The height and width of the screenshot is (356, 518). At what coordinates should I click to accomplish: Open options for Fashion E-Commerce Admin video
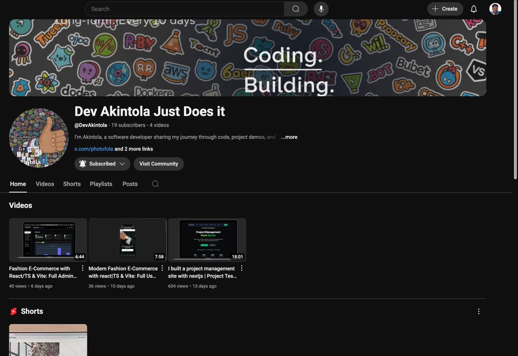pyautogui.click(x=83, y=268)
